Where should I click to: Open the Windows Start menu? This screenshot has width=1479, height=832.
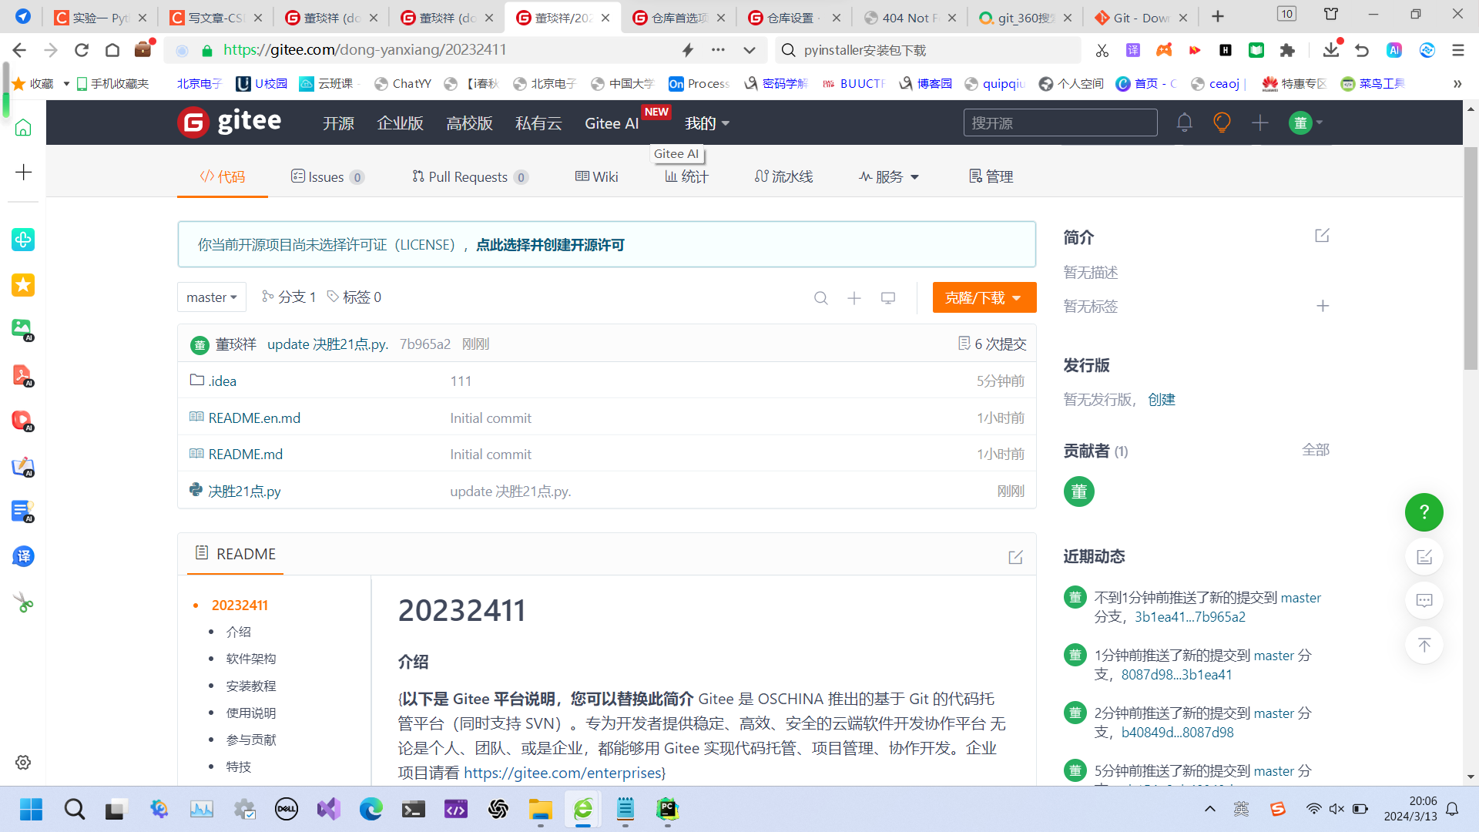coord(32,810)
